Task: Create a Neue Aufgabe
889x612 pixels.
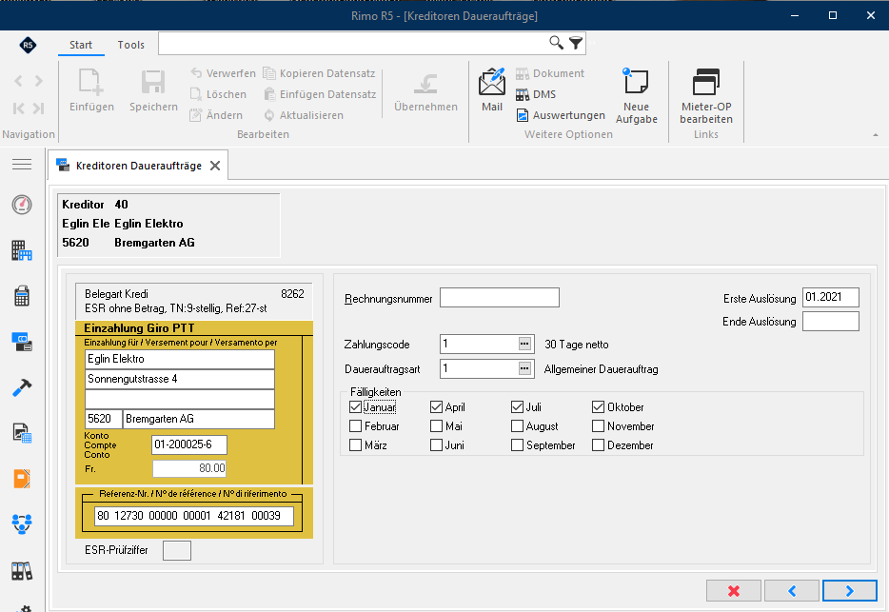Action: pos(636,96)
